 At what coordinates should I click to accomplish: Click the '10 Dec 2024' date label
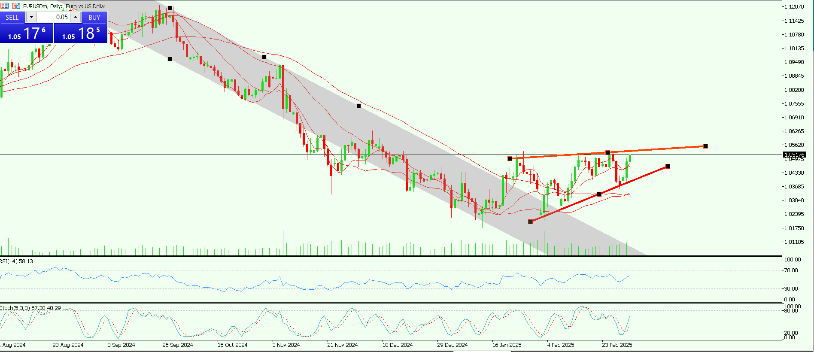[x=398, y=345]
